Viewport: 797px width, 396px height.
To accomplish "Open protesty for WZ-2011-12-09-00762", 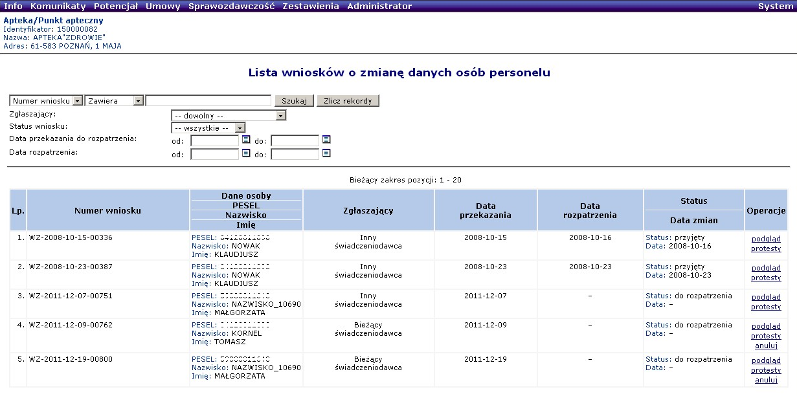I will 766,336.
